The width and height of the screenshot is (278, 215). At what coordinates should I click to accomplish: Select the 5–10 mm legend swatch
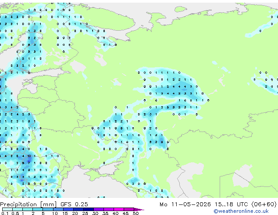(x=48, y=209)
